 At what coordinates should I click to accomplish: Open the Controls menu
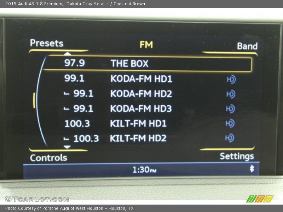[48, 158]
